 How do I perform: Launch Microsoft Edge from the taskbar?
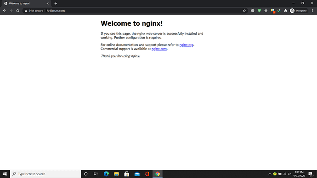tap(106, 174)
